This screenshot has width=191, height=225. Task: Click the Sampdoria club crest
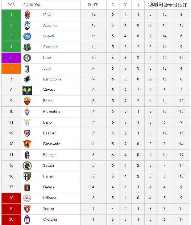coord(27,79)
